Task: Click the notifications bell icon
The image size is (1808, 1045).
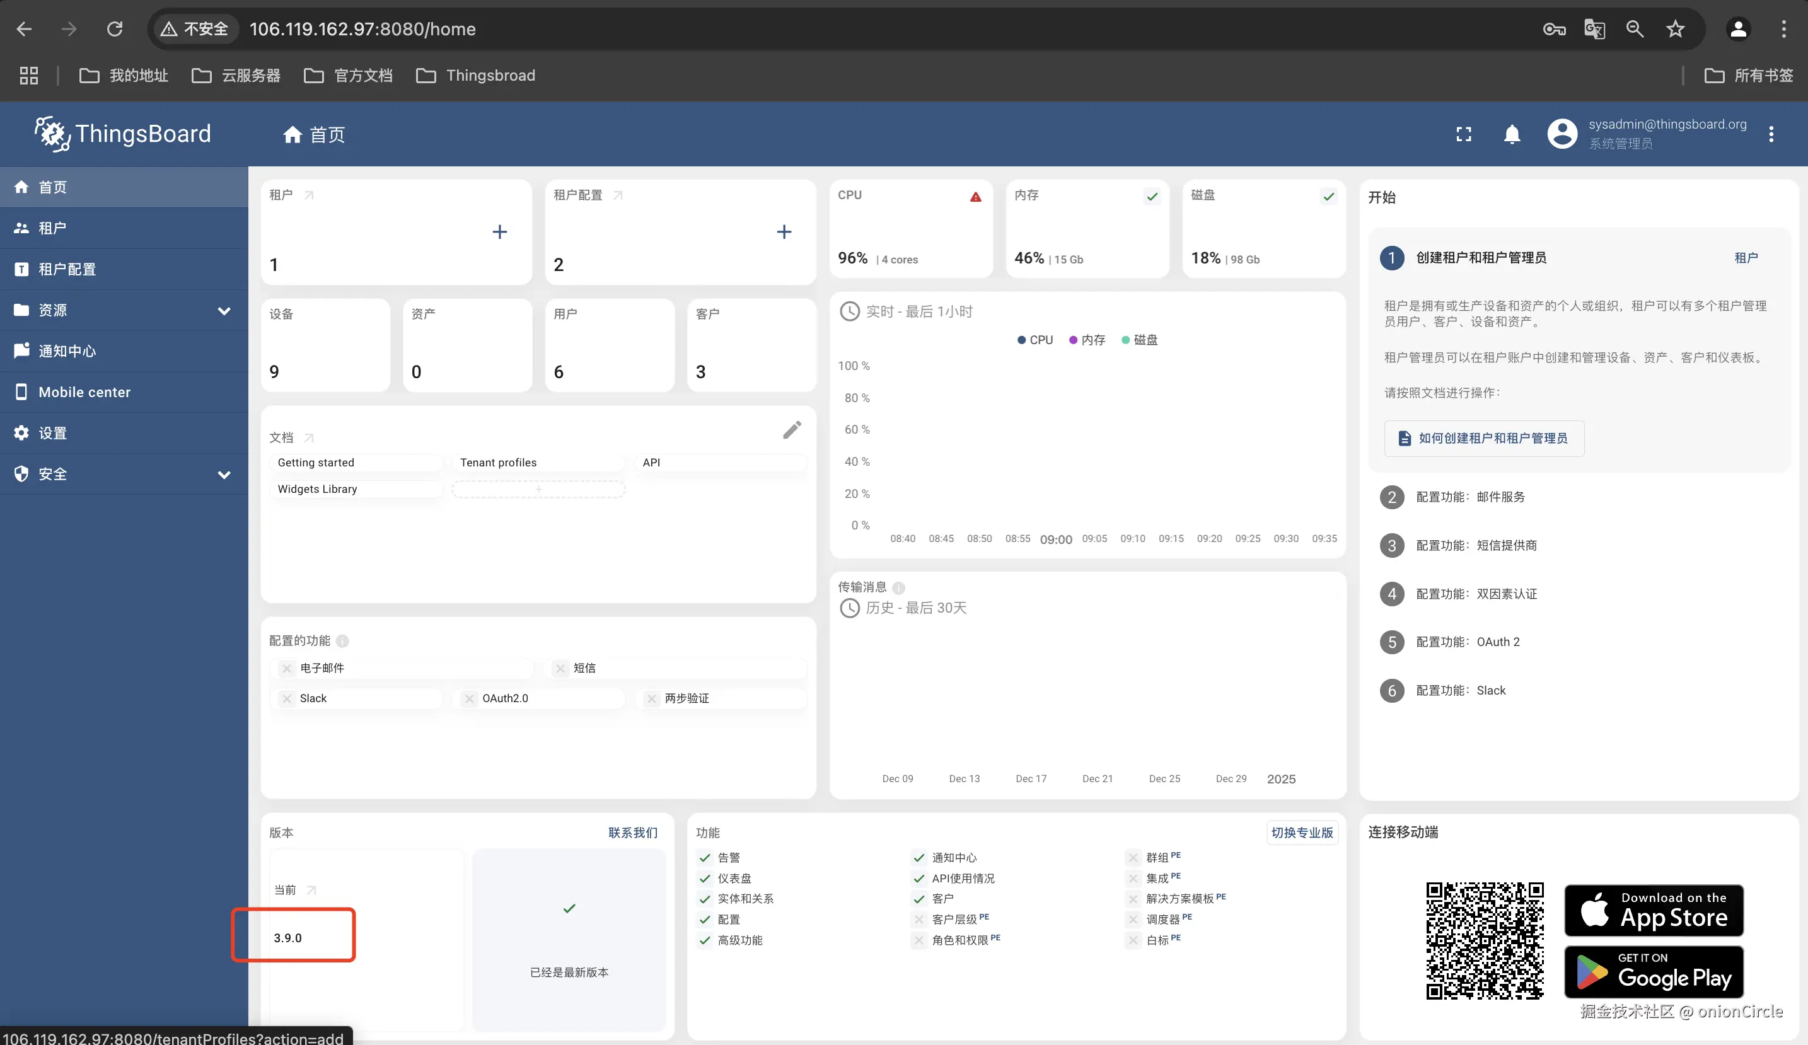Action: (1512, 134)
